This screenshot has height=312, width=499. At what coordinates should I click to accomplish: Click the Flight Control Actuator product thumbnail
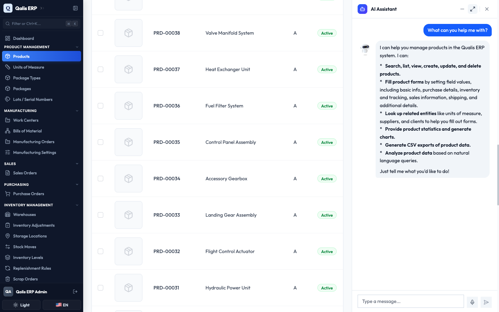(129, 251)
